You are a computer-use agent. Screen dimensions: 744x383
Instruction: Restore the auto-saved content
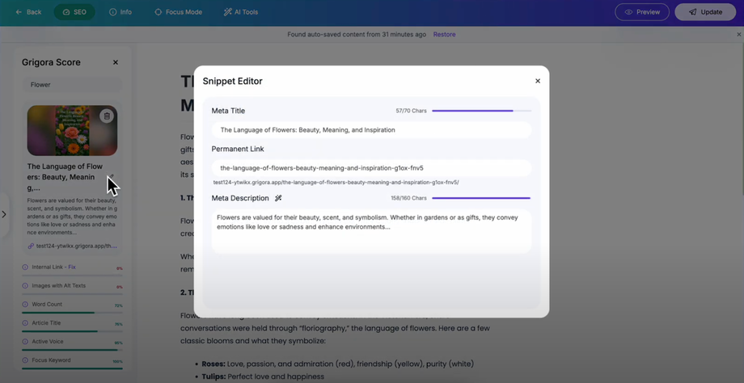444,35
